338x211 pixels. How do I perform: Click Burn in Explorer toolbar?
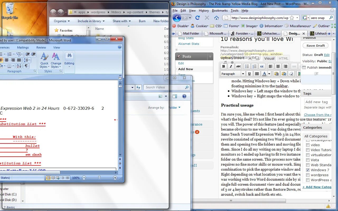coord(142,21)
